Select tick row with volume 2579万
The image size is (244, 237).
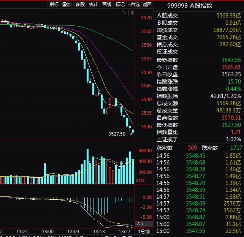tap(199, 204)
